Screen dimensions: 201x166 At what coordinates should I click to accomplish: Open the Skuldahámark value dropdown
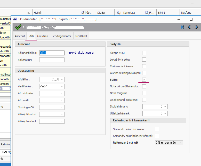[165, 106]
